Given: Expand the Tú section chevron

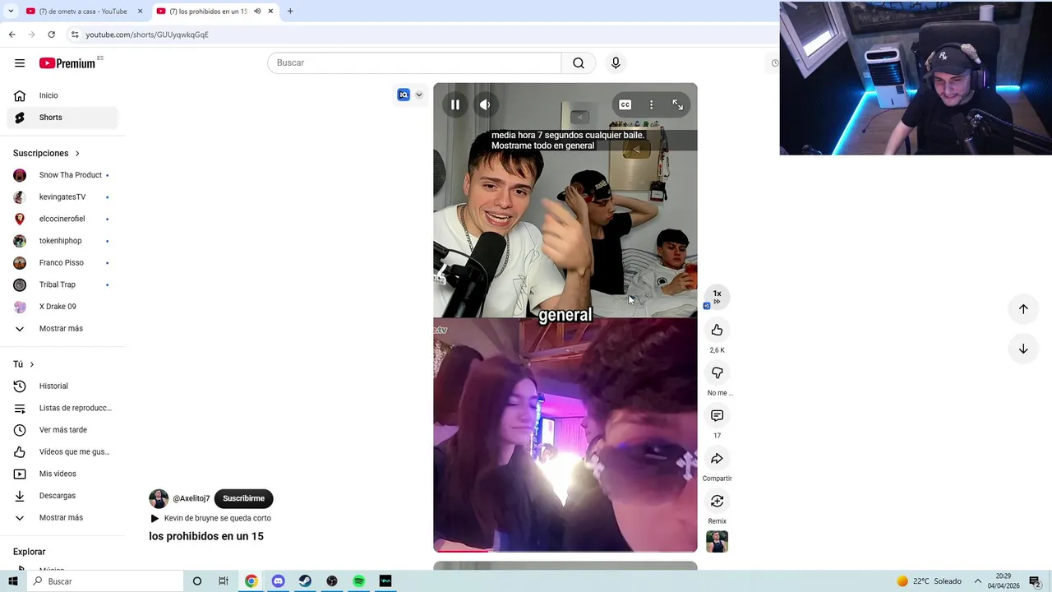Looking at the screenshot, I should pyautogui.click(x=32, y=364).
